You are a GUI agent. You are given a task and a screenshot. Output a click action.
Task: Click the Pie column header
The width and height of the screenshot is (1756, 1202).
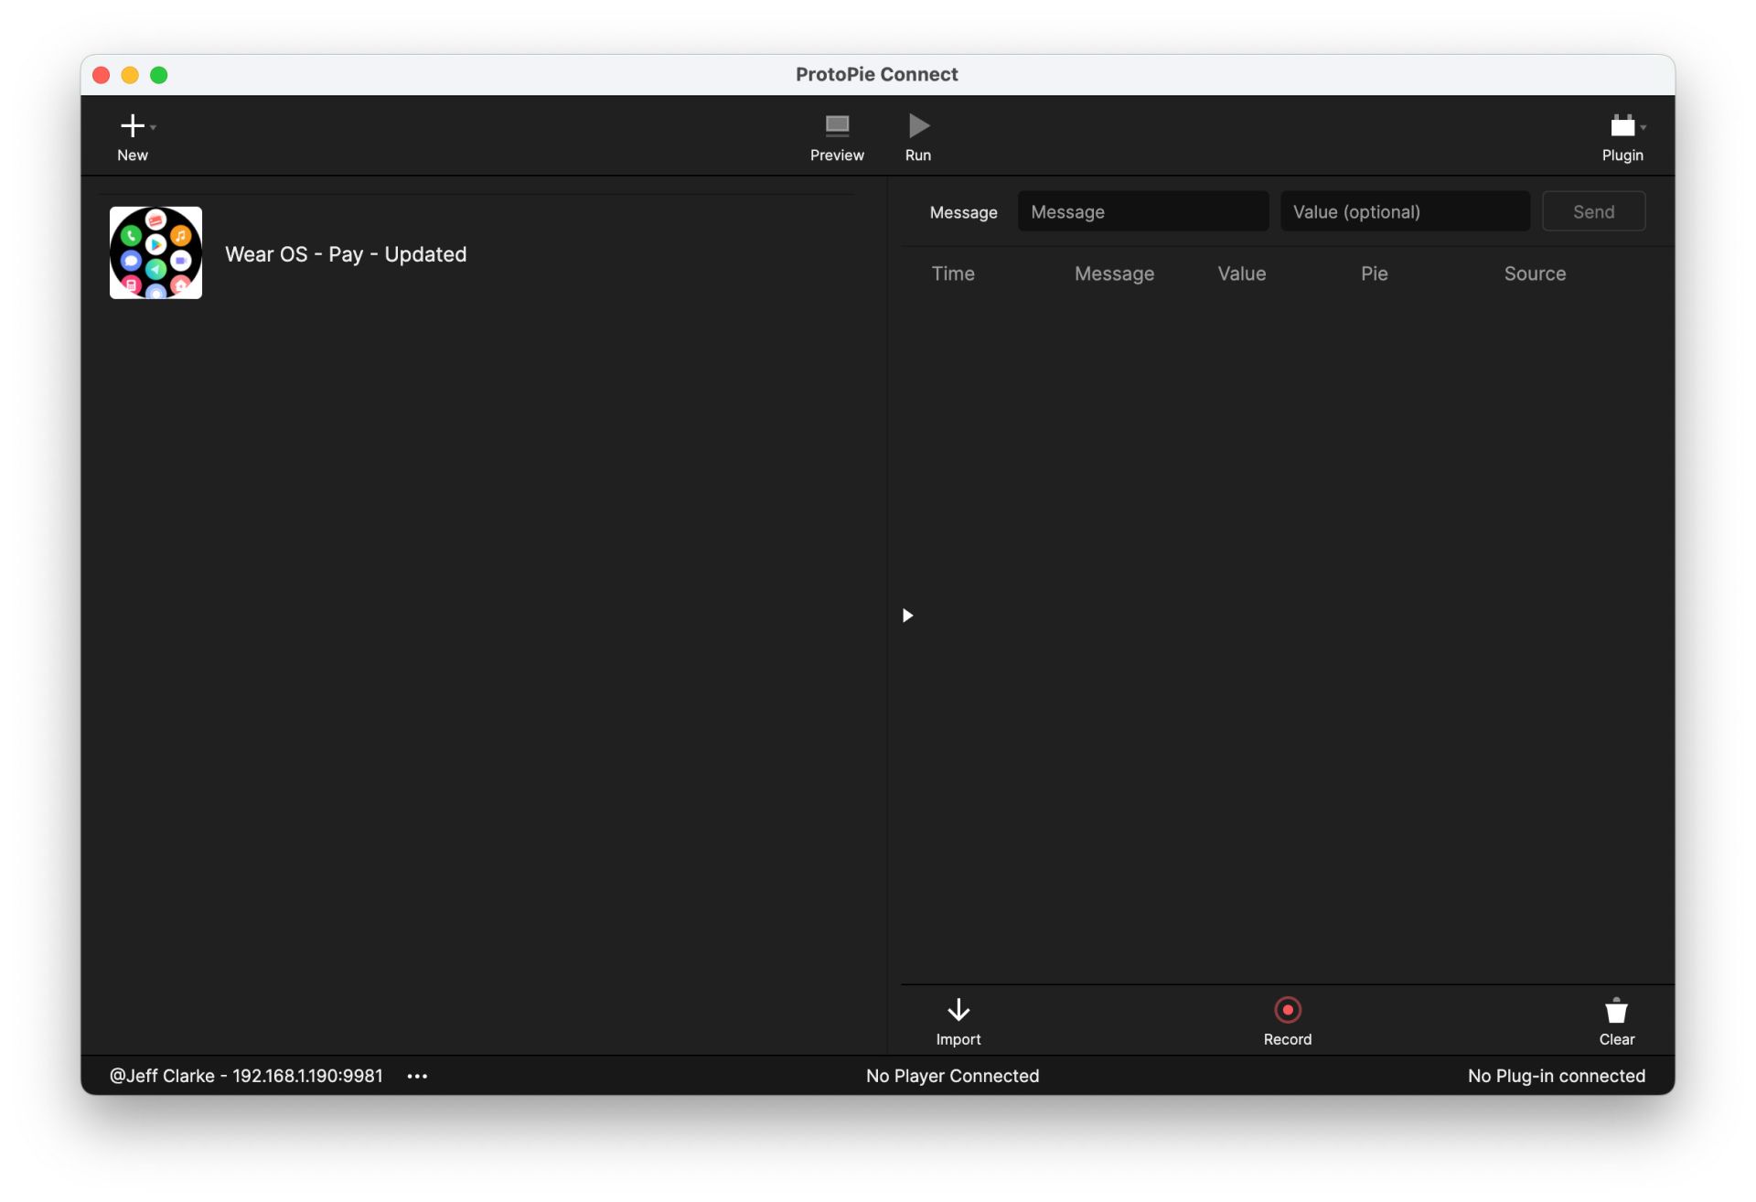(1374, 274)
